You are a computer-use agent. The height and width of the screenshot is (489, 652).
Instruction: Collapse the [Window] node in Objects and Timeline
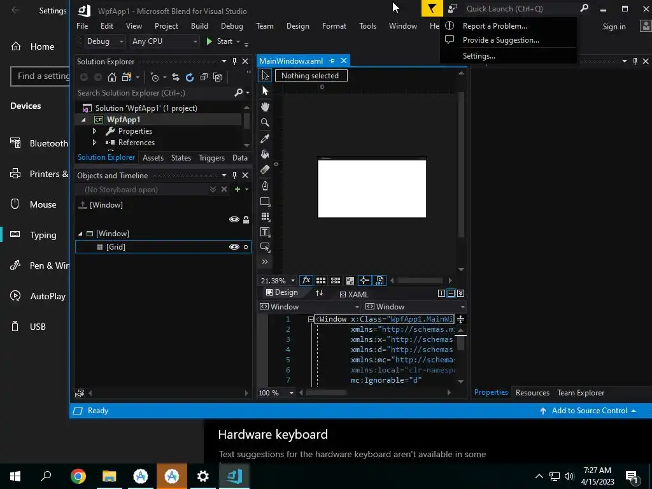(80, 234)
